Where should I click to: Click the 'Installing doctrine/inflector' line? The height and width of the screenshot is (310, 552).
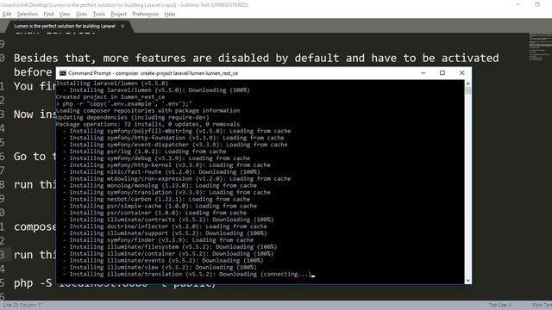pos(165,226)
